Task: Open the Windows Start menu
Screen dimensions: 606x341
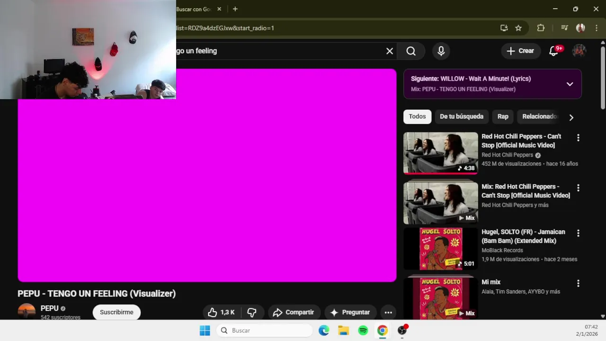Action: [205, 331]
